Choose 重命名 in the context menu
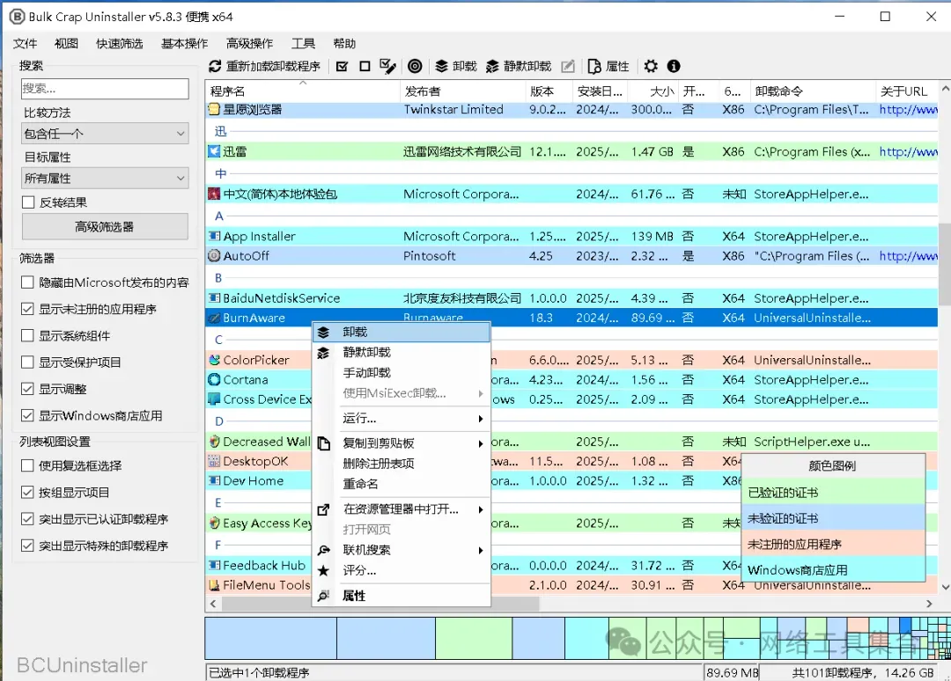This screenshot has height=681, width=951. coord(401,484)
